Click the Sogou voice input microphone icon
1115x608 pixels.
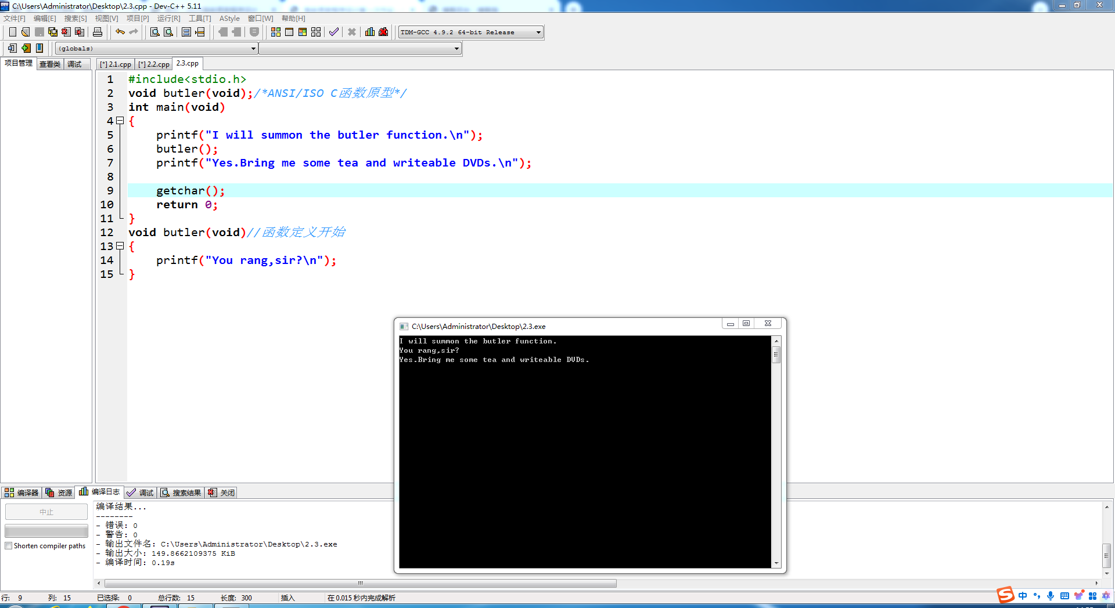1051,596
